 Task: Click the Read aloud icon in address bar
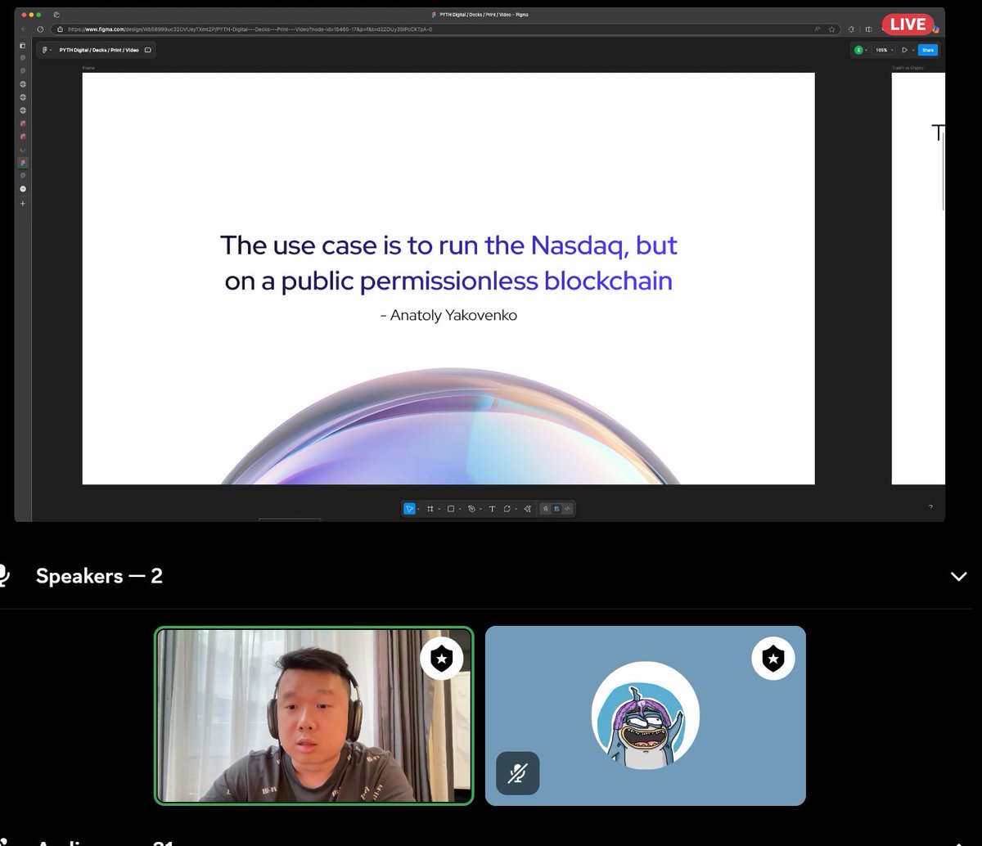[817, 29]
